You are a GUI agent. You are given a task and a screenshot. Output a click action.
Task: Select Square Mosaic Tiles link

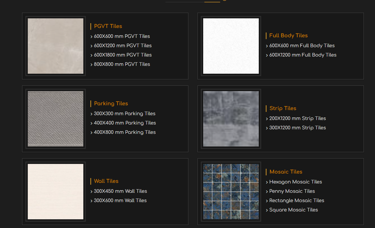(293, 210)
